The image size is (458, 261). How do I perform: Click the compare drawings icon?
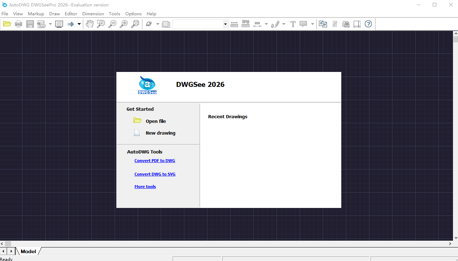click(323, 24)
